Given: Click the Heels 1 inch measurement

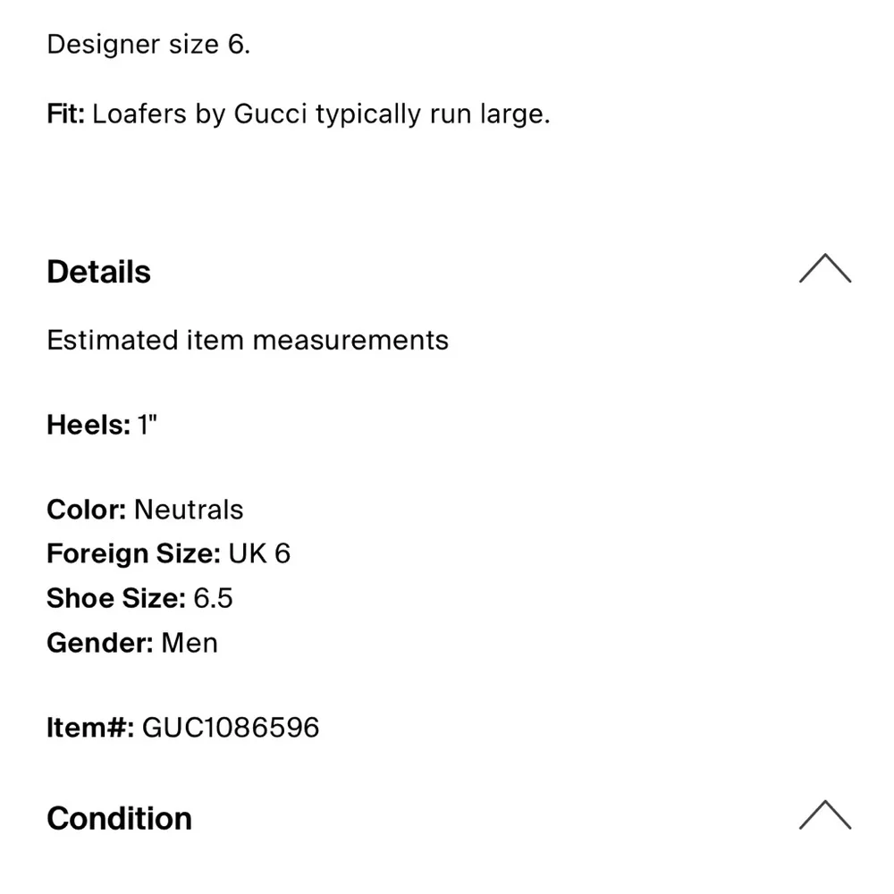Looking at the screenshot, I should pos(147,425).
